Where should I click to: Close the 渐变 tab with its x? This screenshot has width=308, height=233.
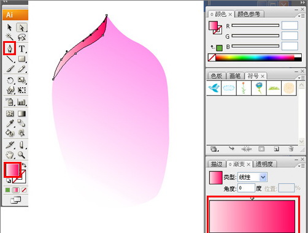[x=248, y=164]
